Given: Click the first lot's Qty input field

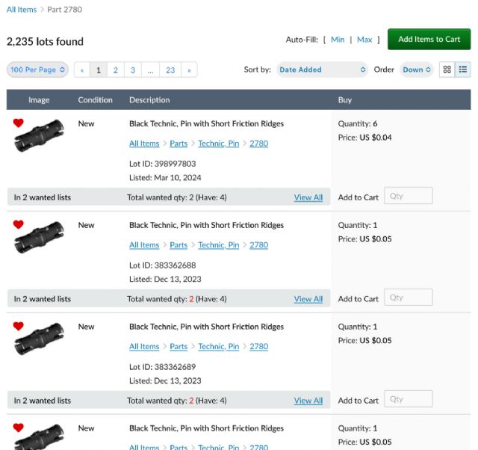Looking at the screenshot, I should [408, 197].
